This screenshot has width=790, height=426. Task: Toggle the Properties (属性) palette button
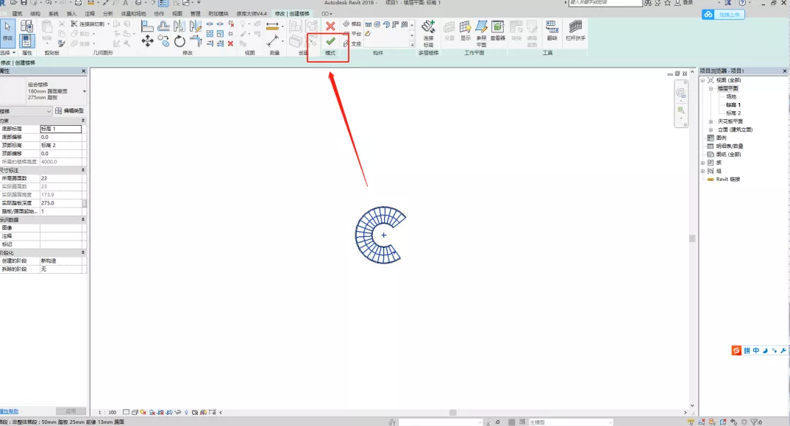[26, 41]
